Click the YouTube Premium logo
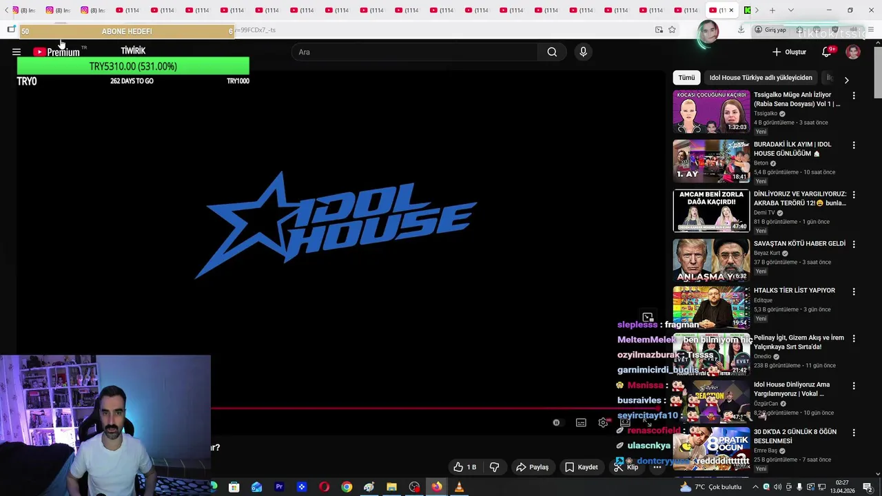 click(x=57, y=52)
